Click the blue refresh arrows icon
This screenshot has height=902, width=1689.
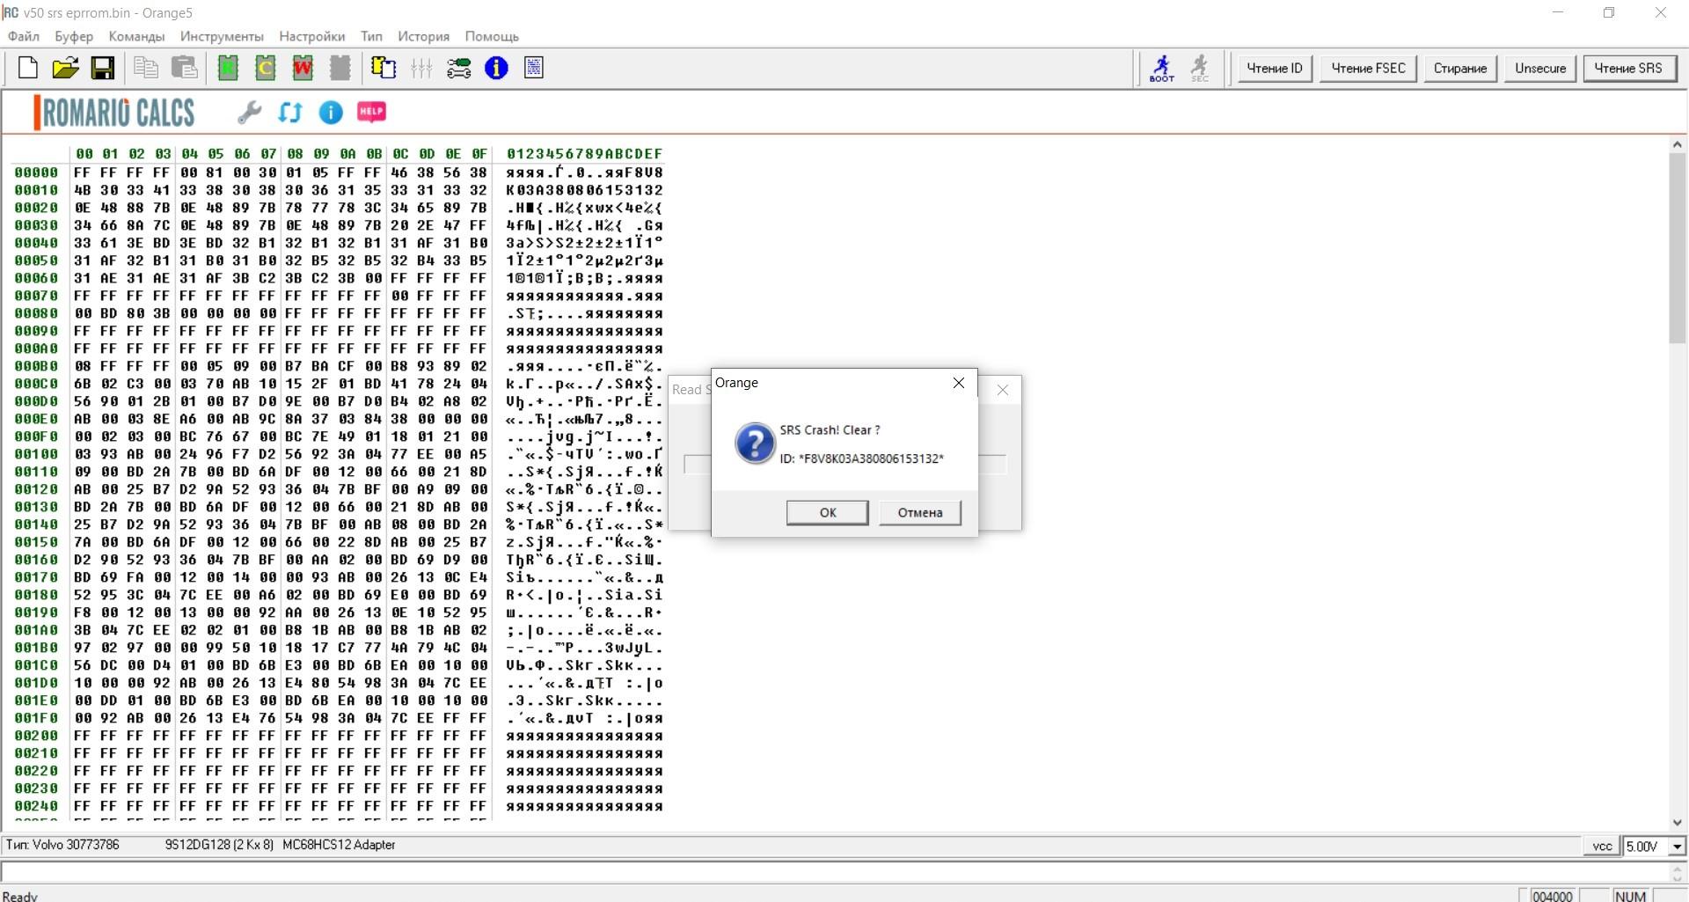click(x=289, y=112)
